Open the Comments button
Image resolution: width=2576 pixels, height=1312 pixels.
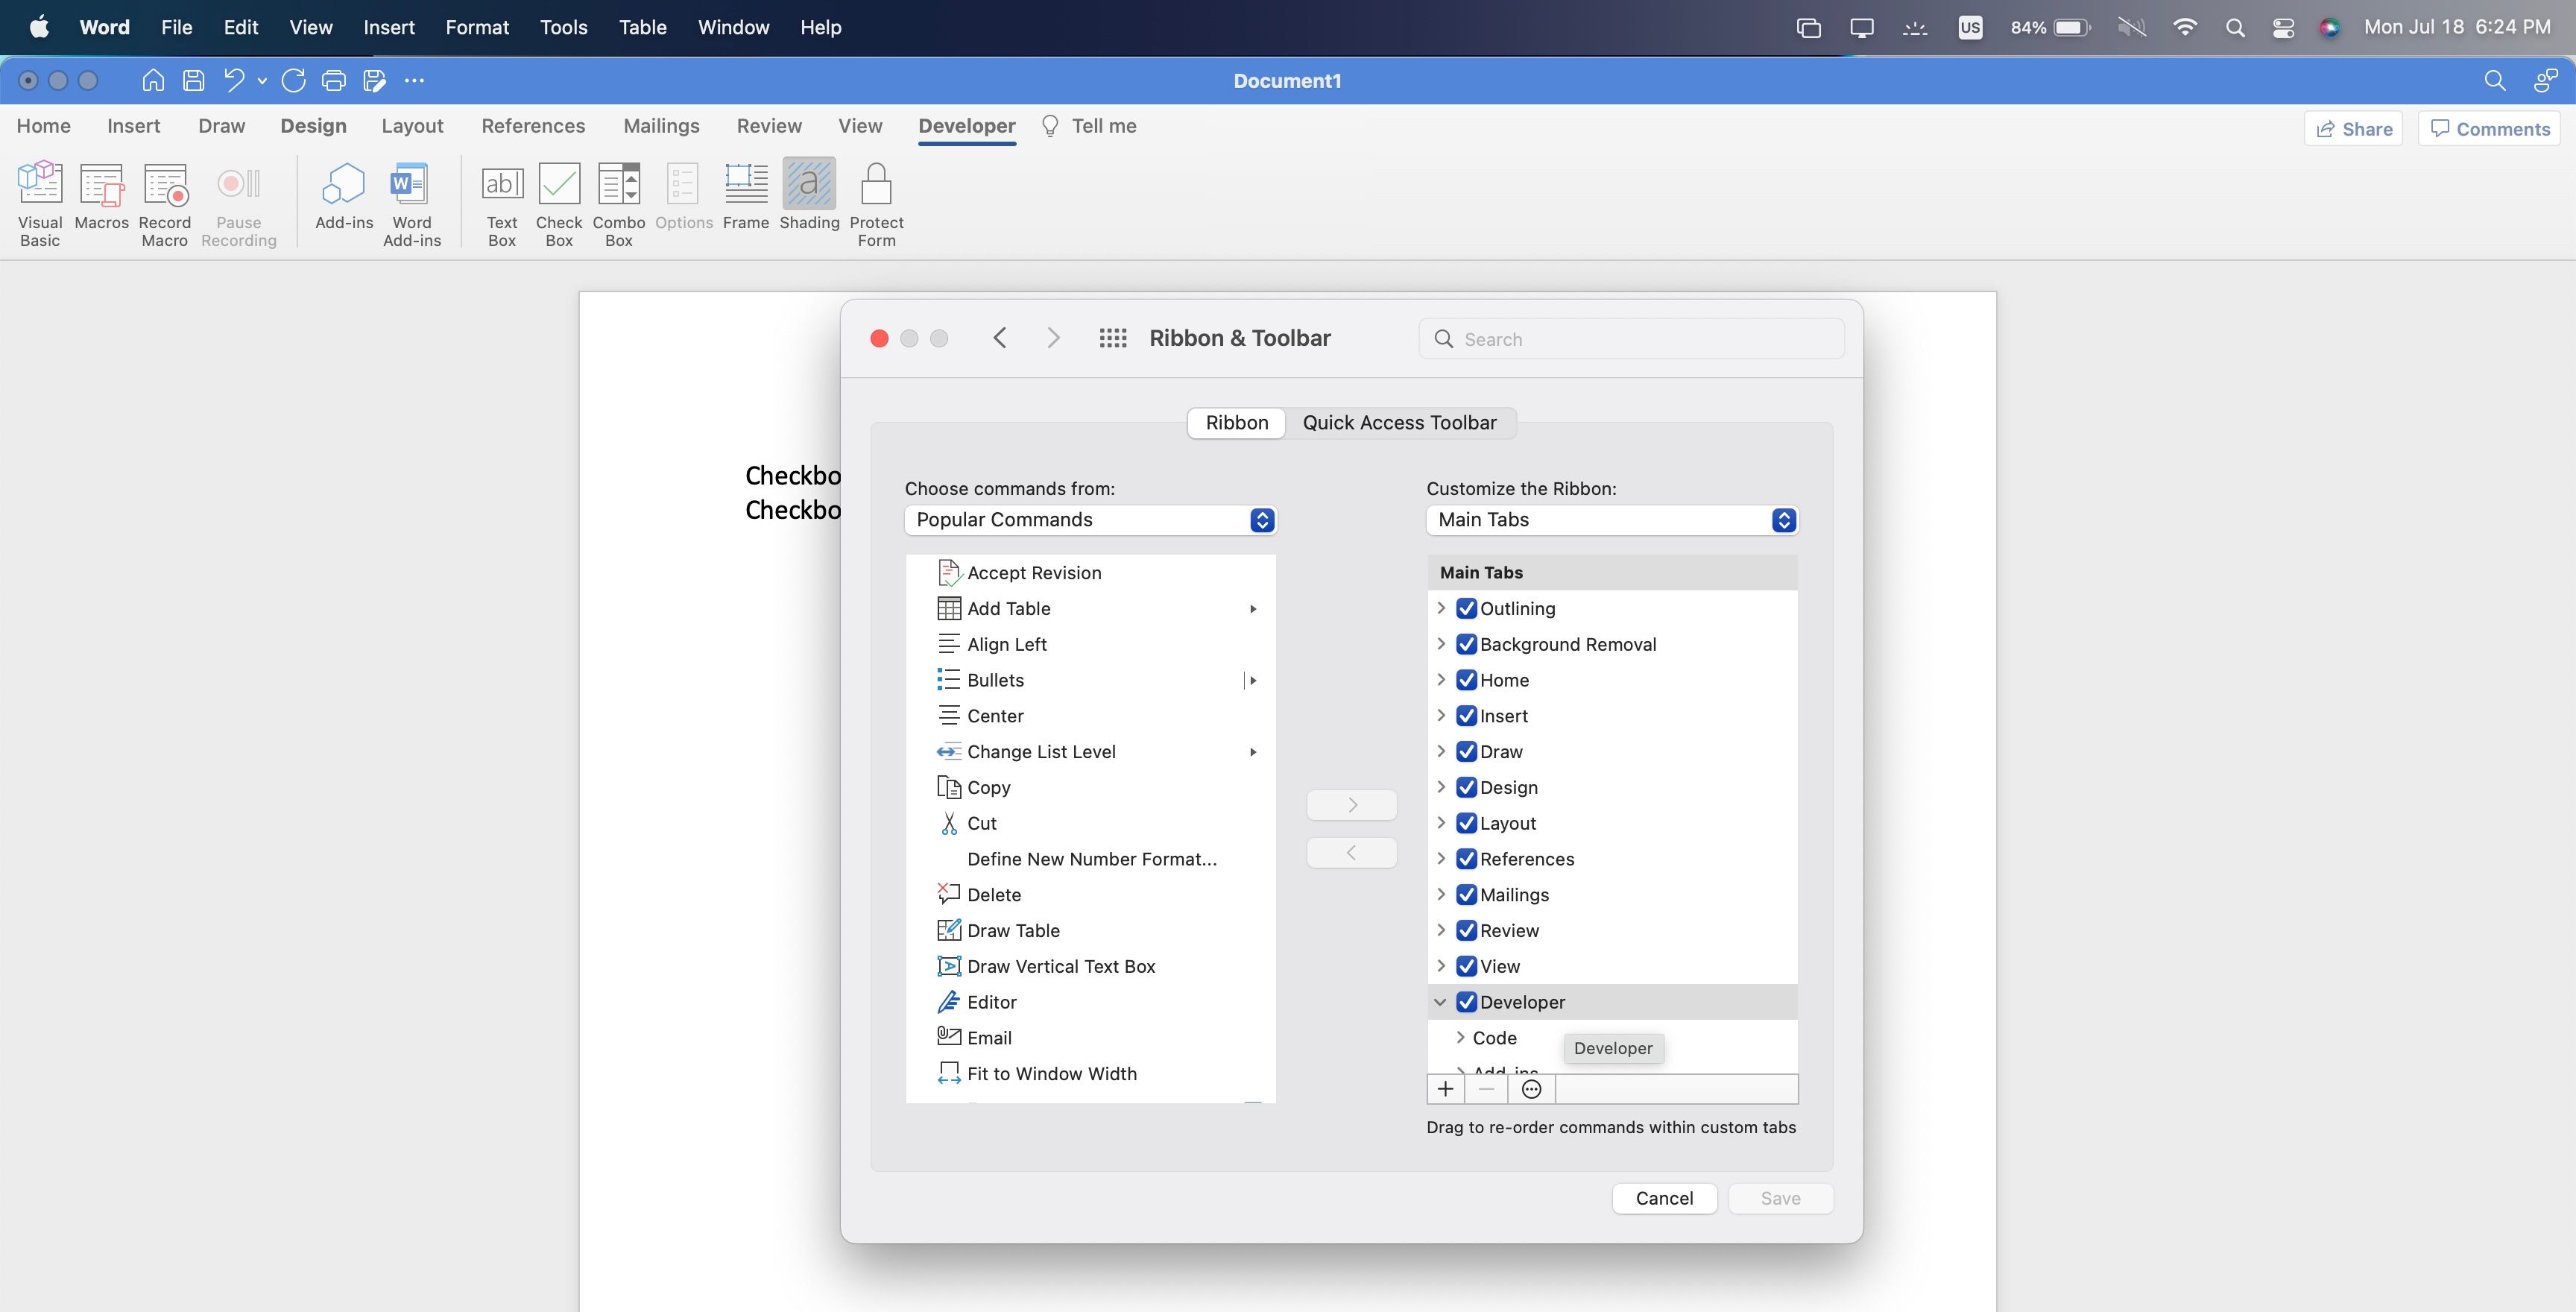click(x=2490, y=129)
